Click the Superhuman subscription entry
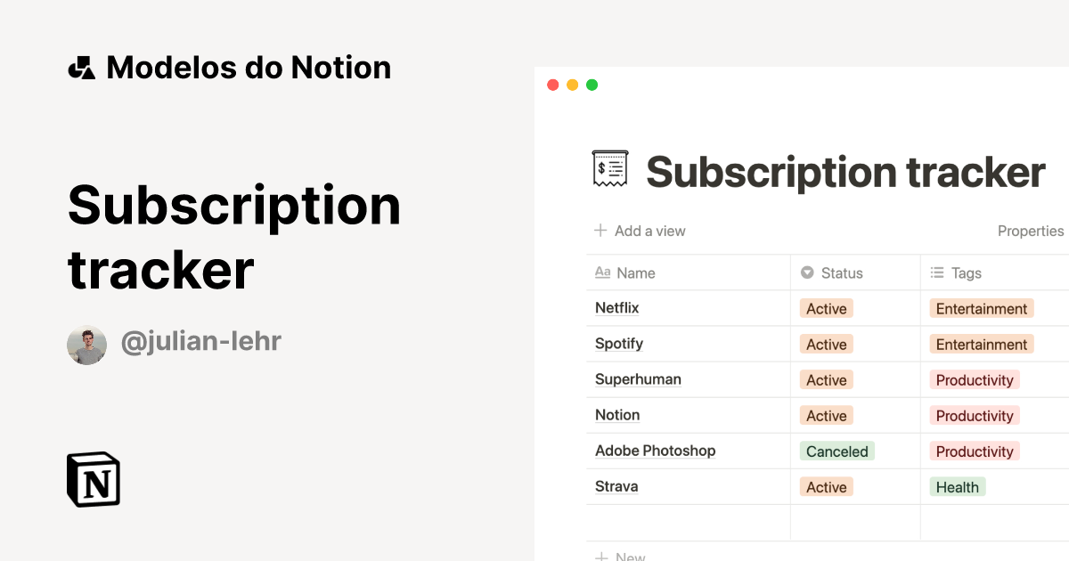The image size is (1069, 561). 638,379
